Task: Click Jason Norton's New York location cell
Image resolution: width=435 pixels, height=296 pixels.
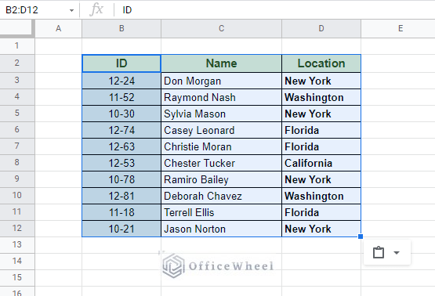Action: [321, 229]
